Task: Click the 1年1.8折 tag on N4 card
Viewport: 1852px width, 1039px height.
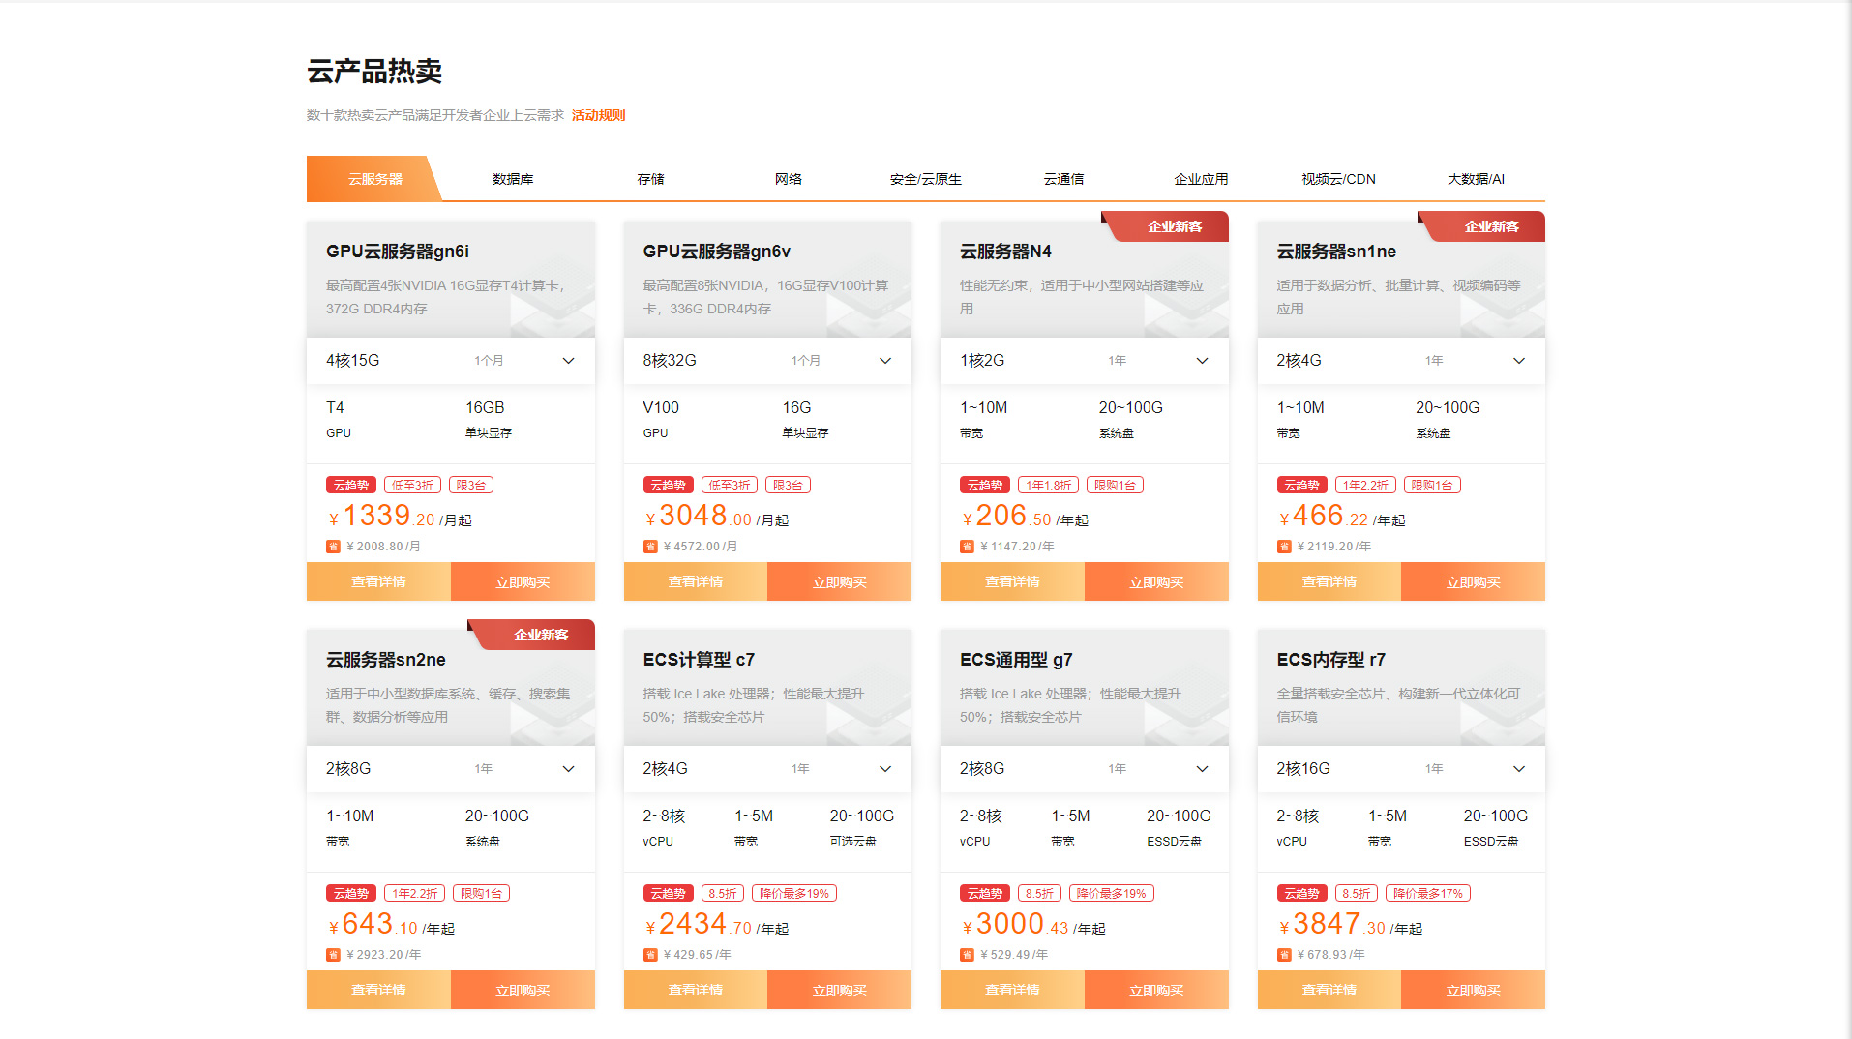Action: point(1049,486)
